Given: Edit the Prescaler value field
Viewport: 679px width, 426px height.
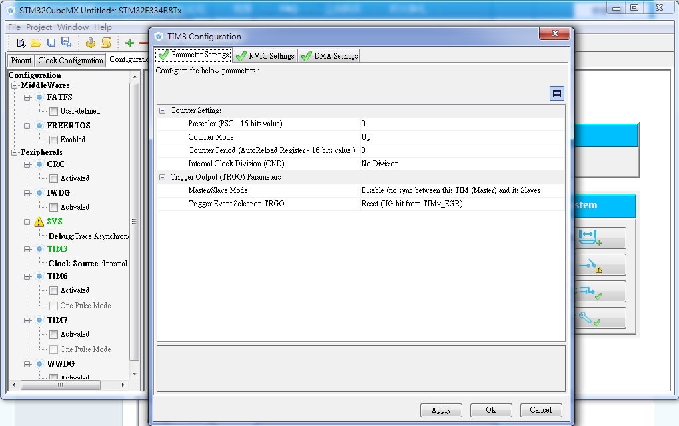Looking at the screenshot, I should 462,124.
